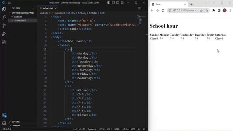Split the editor to the right
This screenshot has width=233, height=131.
click(140, 8)
